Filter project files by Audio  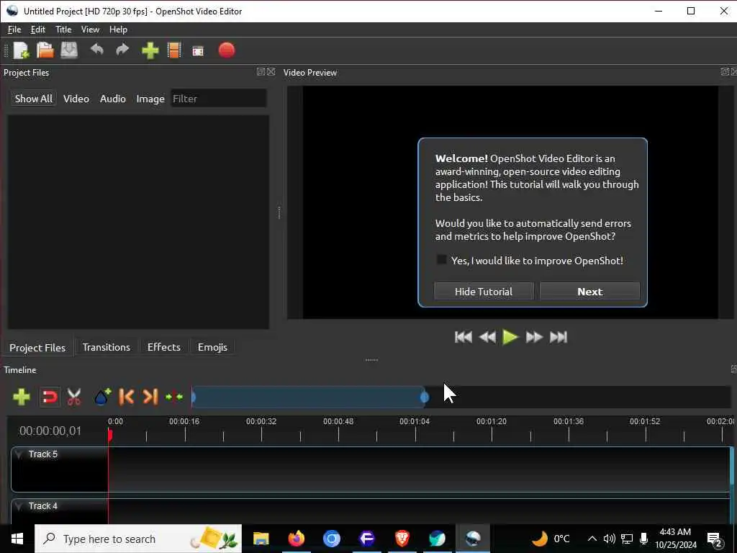[x=113, y=99]
